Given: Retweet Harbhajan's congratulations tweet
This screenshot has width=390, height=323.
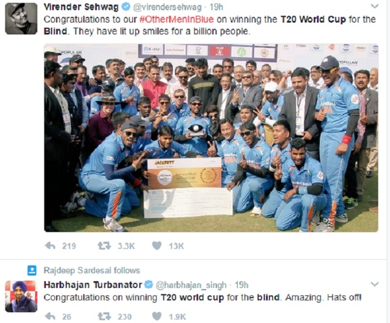Looking at the screenshot, I should [104, 317].
